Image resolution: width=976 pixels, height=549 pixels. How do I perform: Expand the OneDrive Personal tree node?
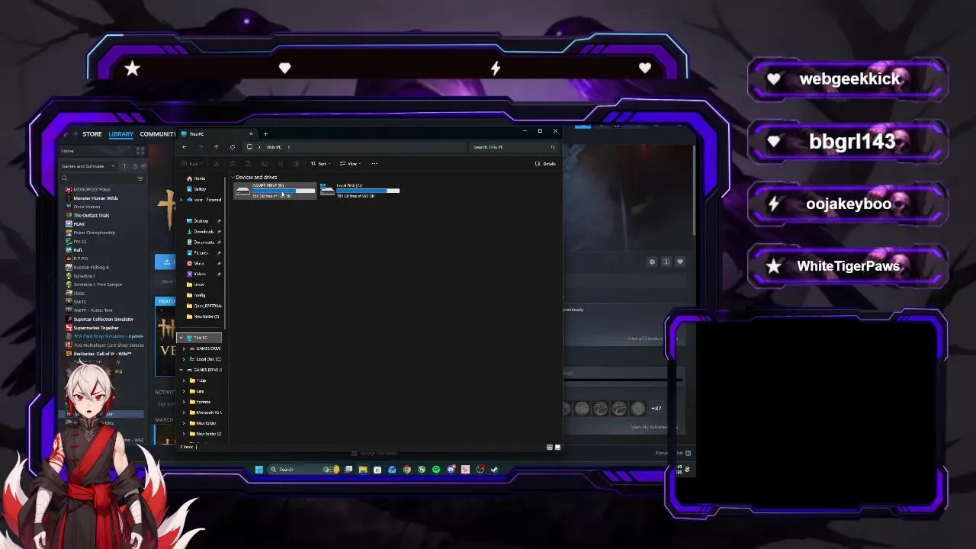(181, 200)
